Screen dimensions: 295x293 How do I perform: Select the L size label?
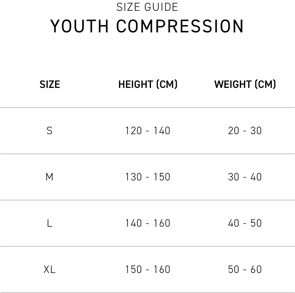tap(49, 223)
